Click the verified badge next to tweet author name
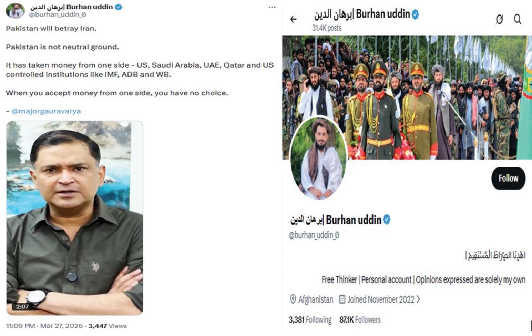Viewport: 532px width, 336px height. click(x=118, y=7)
